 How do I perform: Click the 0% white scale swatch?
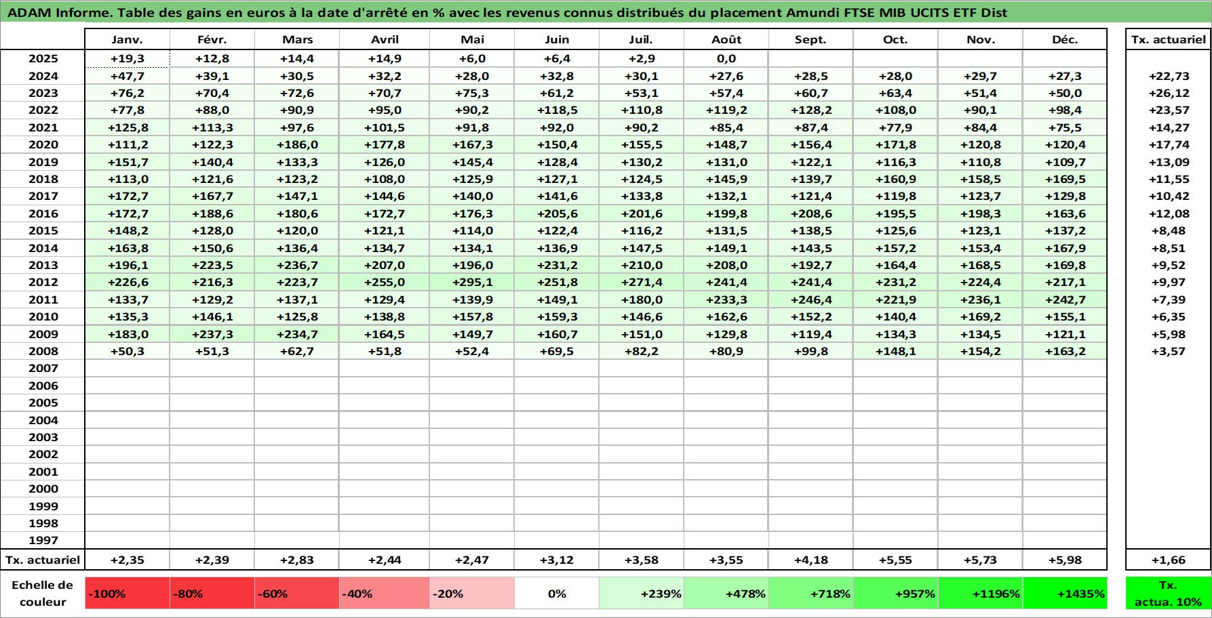[557, 594]
